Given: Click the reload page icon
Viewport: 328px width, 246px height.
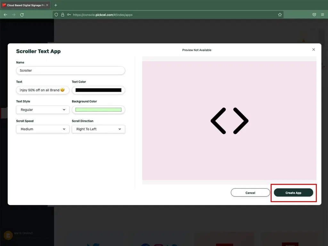Looking at the screenshot, I should coord(22,14).
